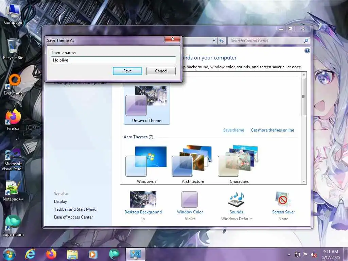Click the Save theme link
Viewport: 348px width, 261px height.
233,130
